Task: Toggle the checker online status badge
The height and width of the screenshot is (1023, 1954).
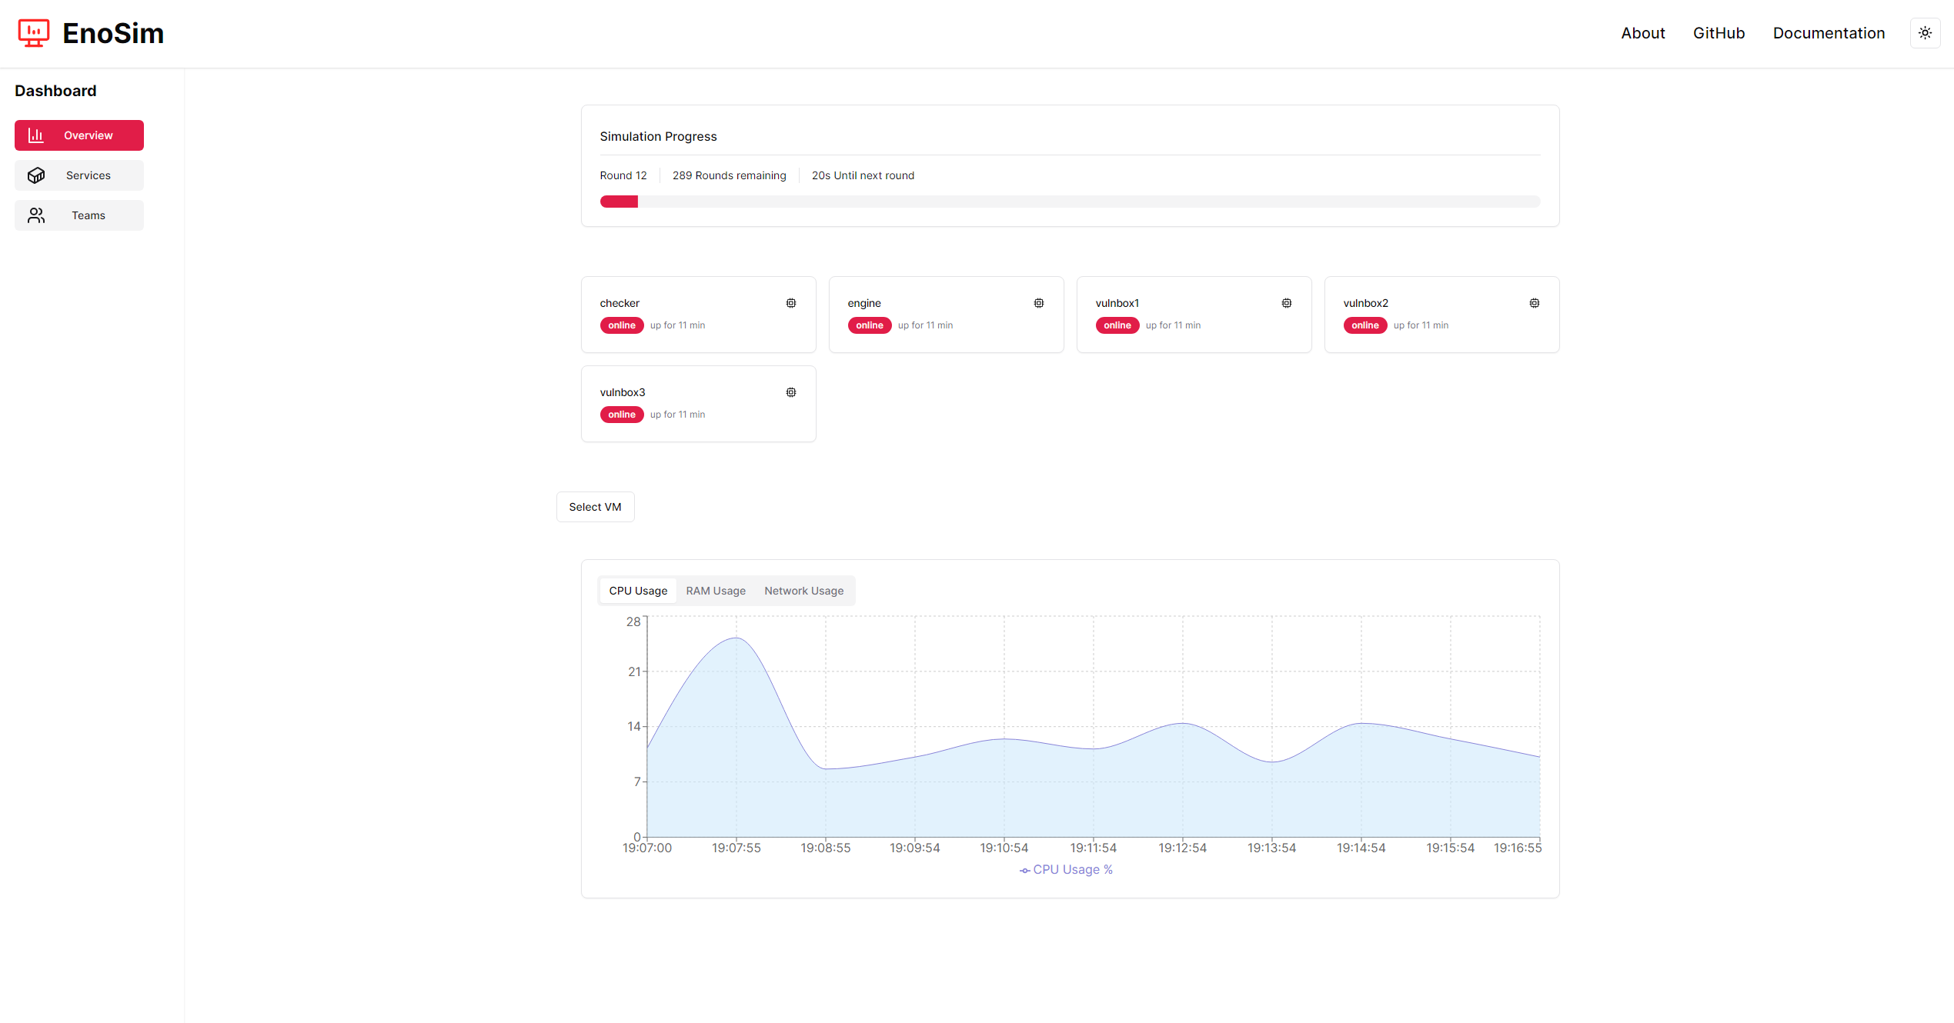Action: click(x=620, y=325)
